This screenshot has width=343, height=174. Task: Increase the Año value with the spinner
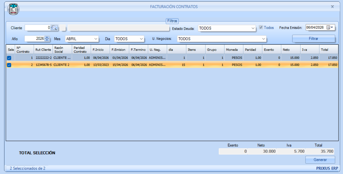point(47,37)
